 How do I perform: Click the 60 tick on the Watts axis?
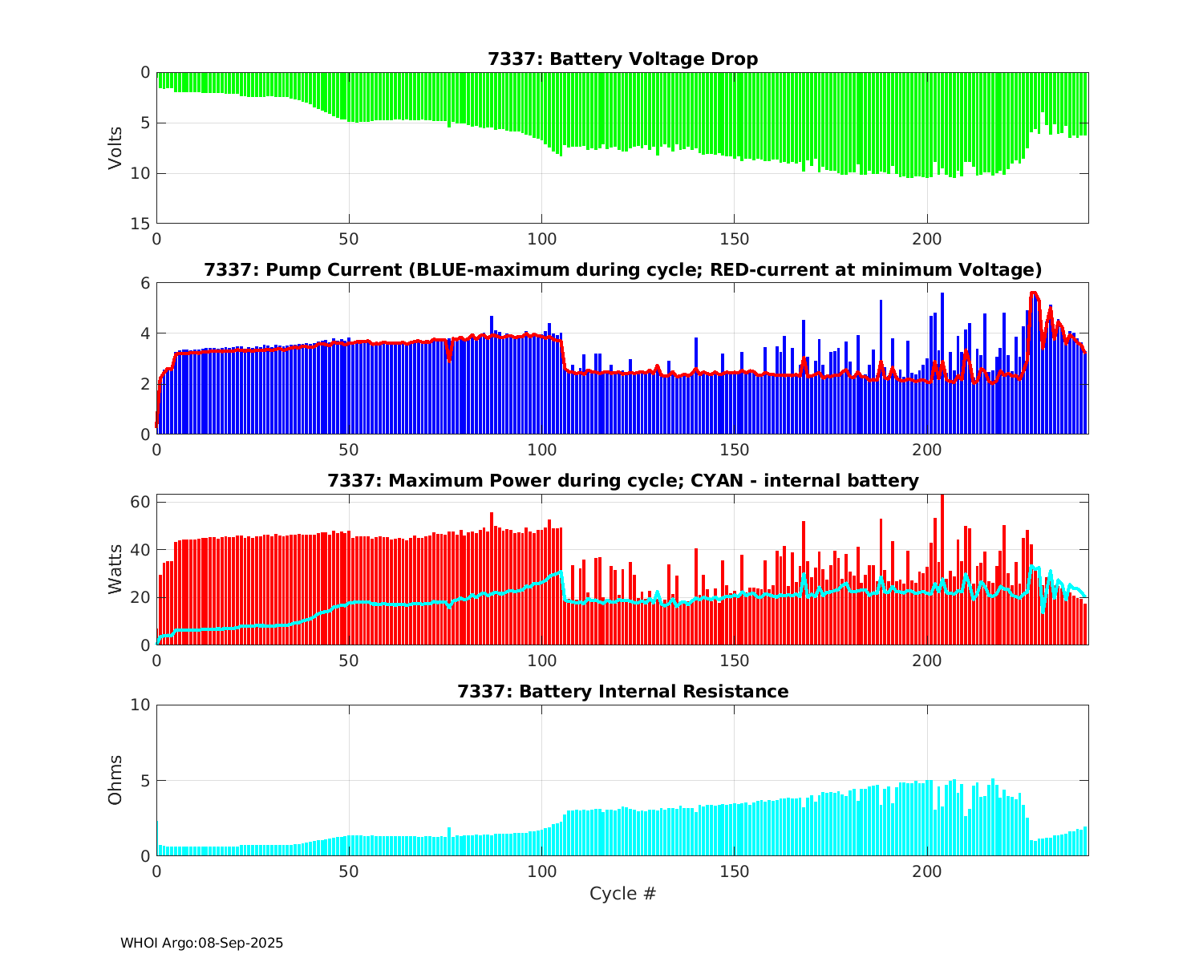point(141,502)
